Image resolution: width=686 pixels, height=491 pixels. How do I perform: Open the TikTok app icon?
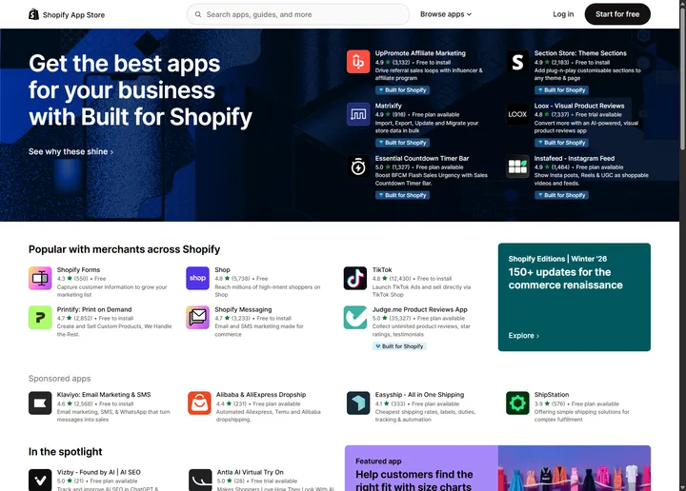click(x=355, y=278)
